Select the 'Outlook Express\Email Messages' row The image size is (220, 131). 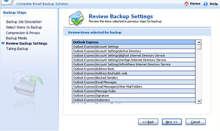tap(134, 82)
